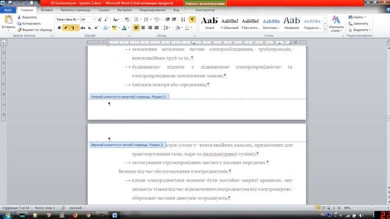Open the File (Файл) tab

click(8, 10)
